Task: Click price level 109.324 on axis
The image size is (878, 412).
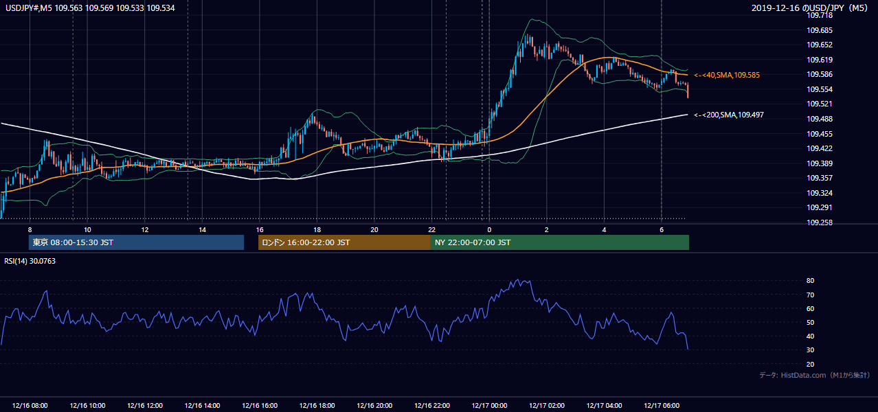Action: 820,193
